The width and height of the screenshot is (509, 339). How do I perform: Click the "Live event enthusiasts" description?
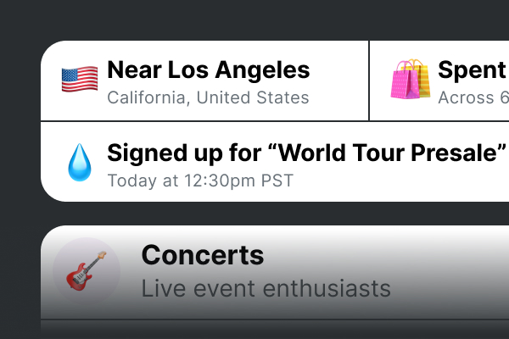click(x=266, y=289)
